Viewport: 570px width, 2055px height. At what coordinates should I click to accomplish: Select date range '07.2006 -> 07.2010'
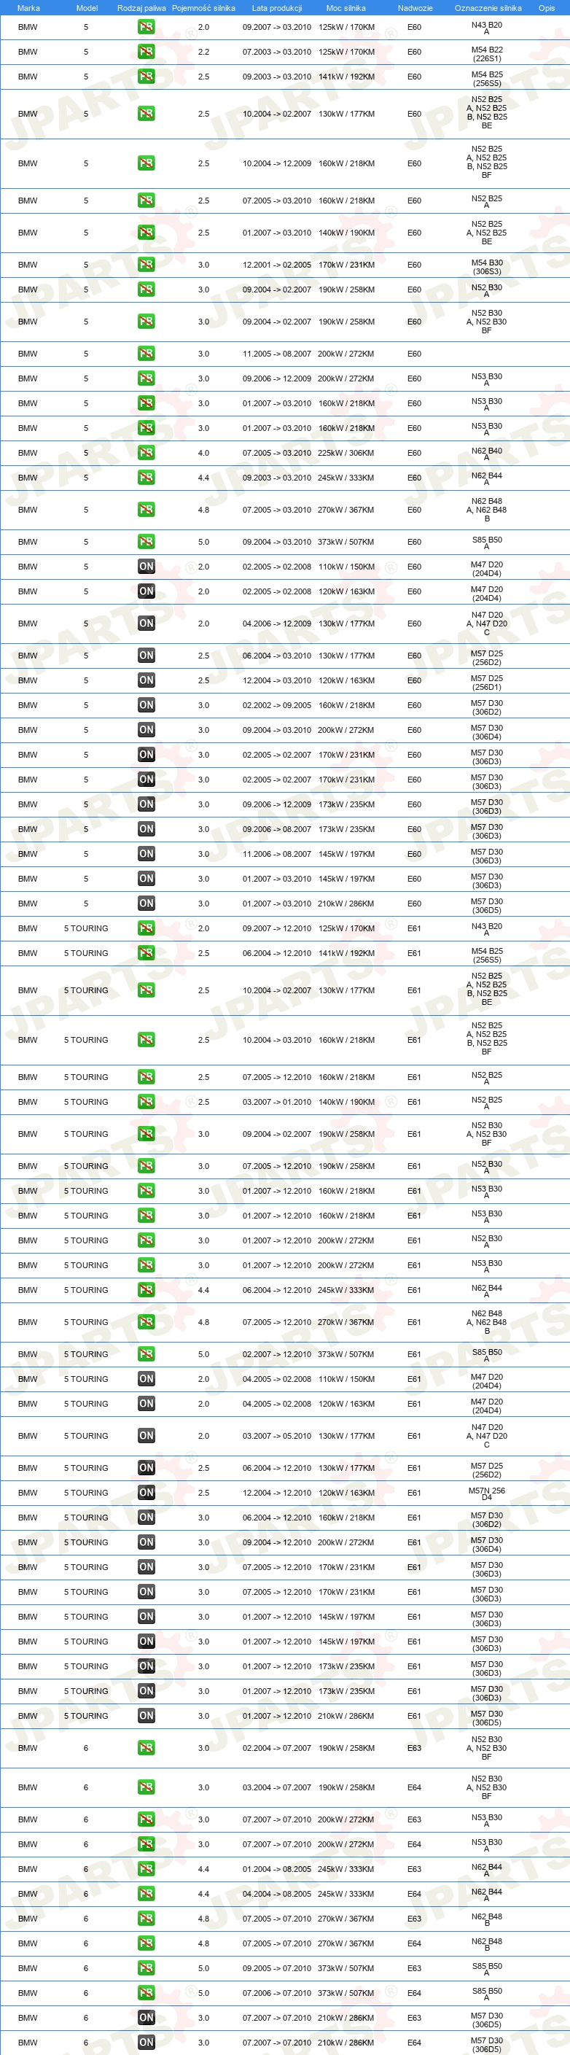click(277, 1993)
